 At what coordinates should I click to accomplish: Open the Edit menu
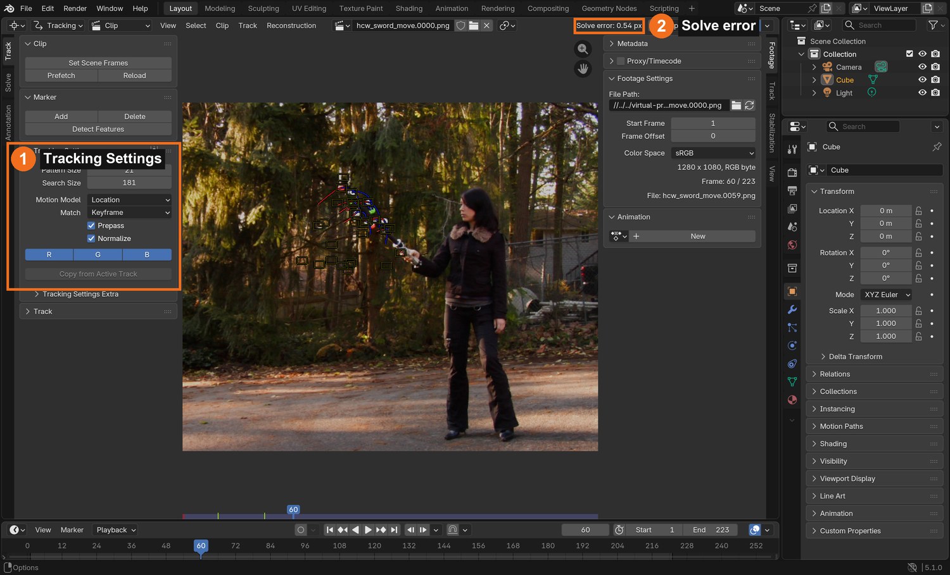tap(47, 8)
